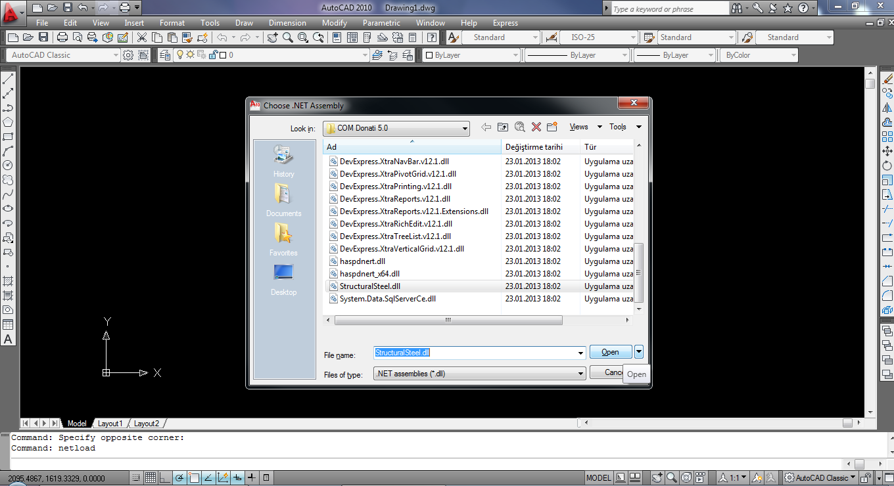The image size is (894, 486).
Task: Click the Değiştirme tarihi column header
Action: [x=542, y=147]
